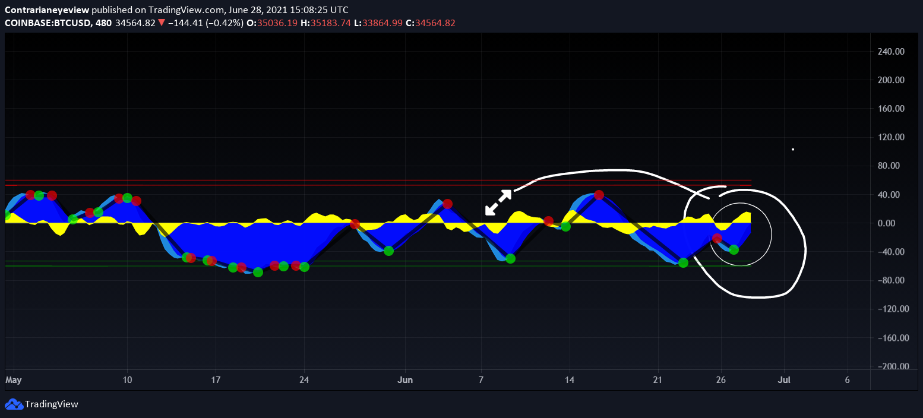Click the red signal dot at the June 4 peak
Viewport: 923px width, 418px height.
pyautogui.click(x=448, y=204)
